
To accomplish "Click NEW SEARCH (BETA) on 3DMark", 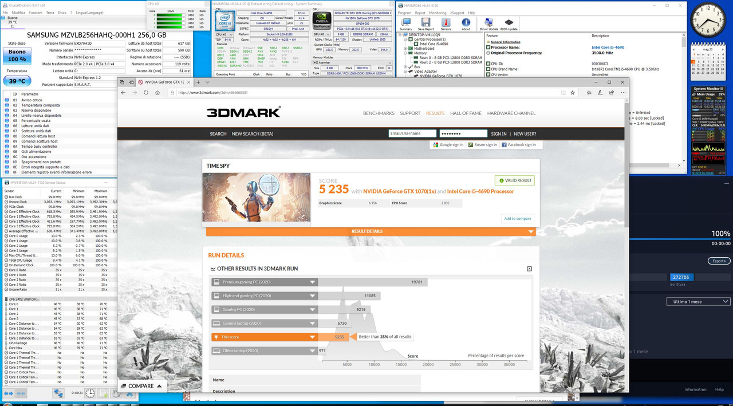I will point(253,133).
